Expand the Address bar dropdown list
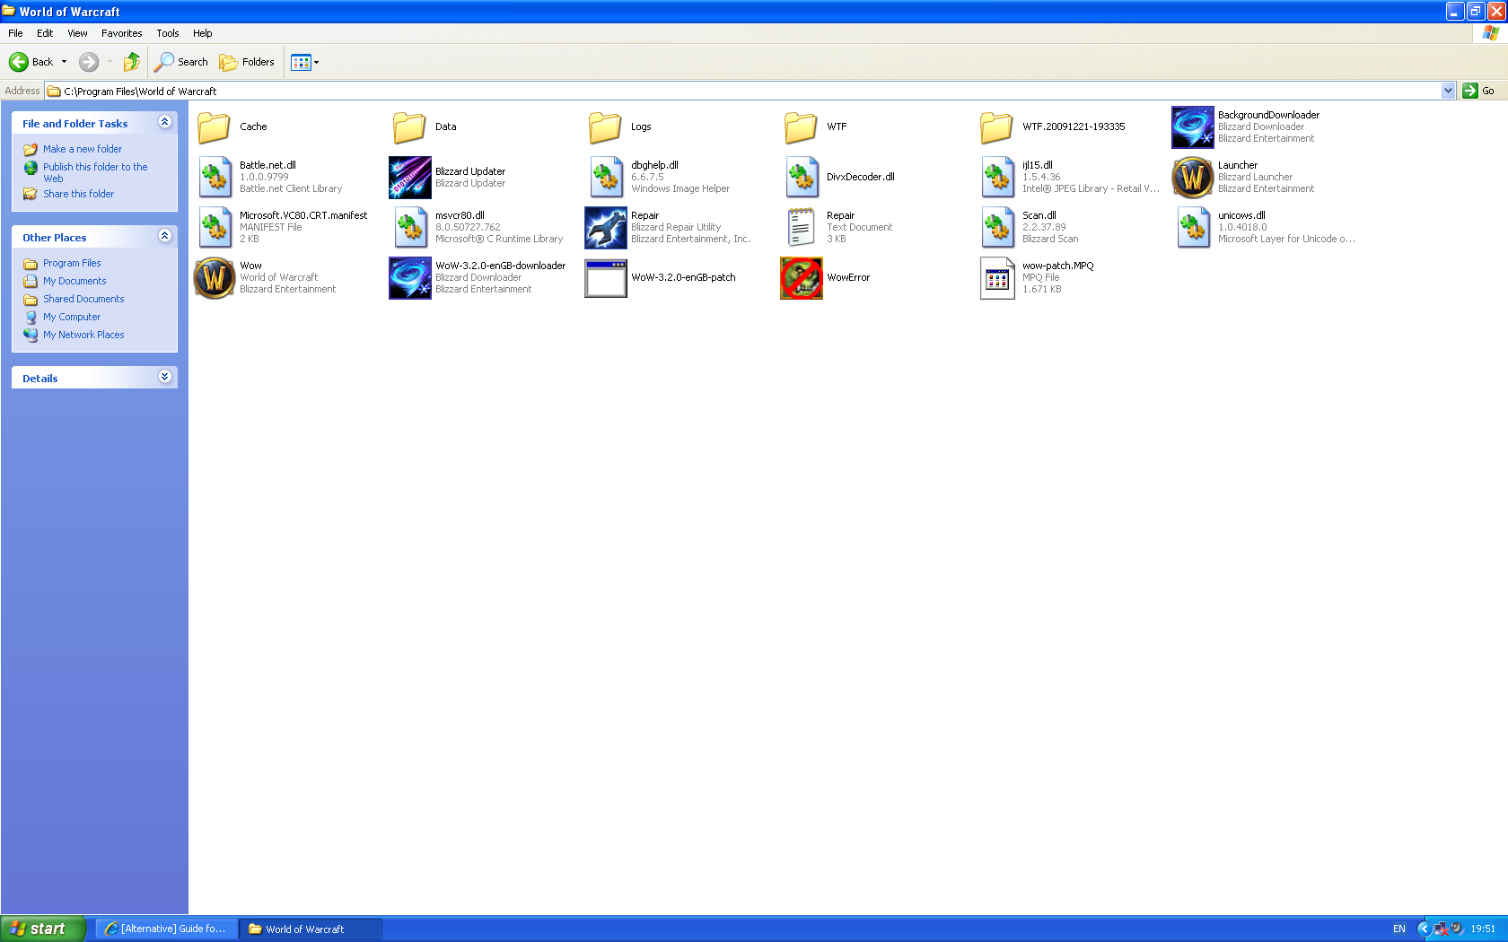Screen dimensions: 1508x942 pyautogui.click(x=1448, y=91)
